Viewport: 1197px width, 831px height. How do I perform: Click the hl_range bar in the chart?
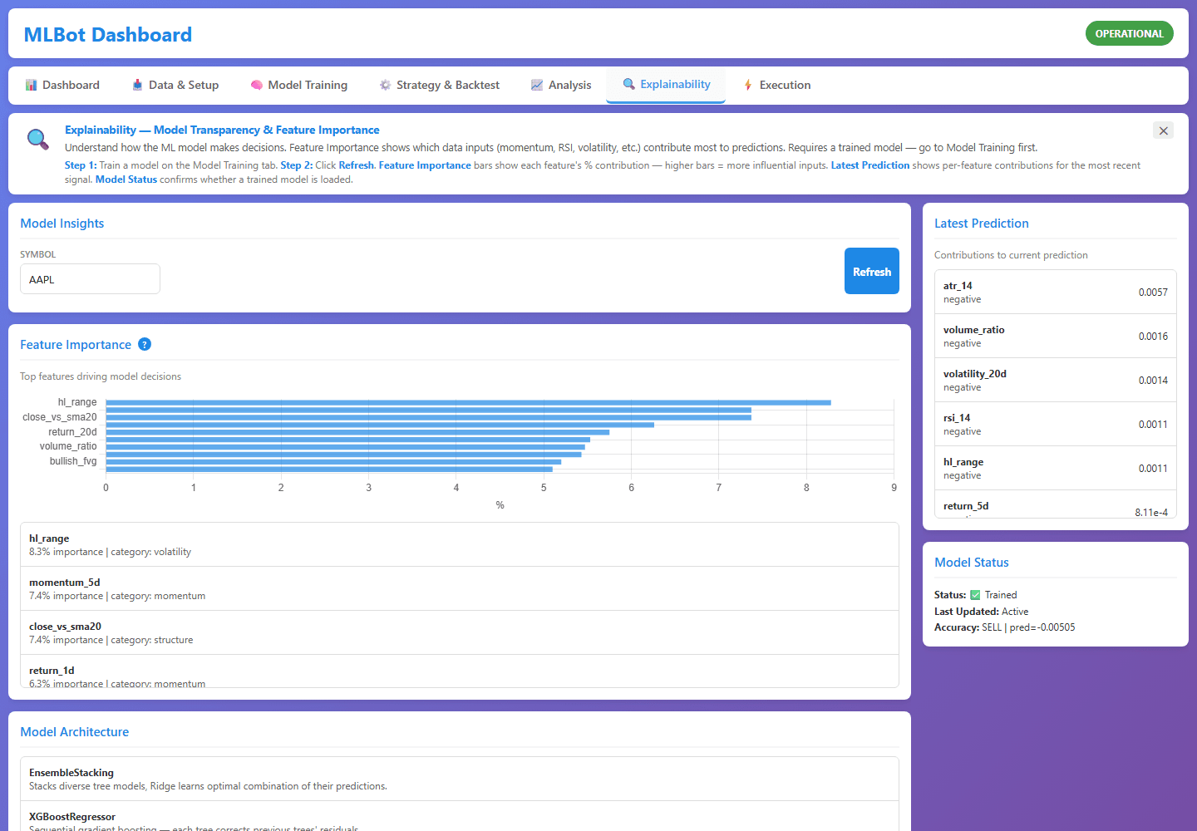pyautogui.click(x=469, y=402)
